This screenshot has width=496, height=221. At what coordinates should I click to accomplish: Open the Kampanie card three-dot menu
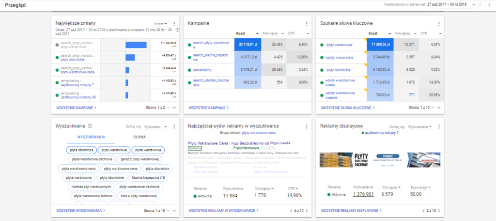click(x=306, y=23)
